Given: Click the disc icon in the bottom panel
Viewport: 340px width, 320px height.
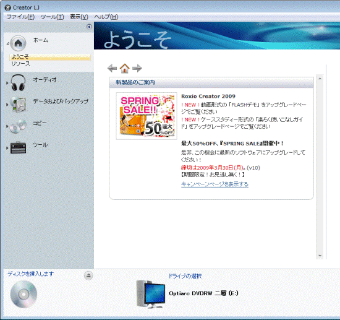Looking at the screenshot, I should click(x=23, y=294).
